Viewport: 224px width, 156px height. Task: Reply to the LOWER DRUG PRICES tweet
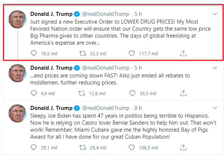pos(34,53)
